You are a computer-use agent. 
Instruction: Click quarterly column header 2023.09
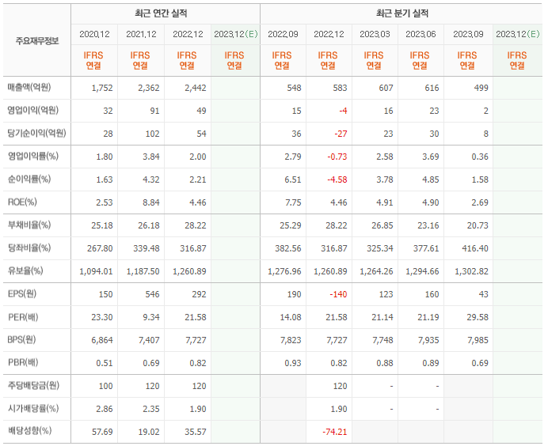point(468,34)
